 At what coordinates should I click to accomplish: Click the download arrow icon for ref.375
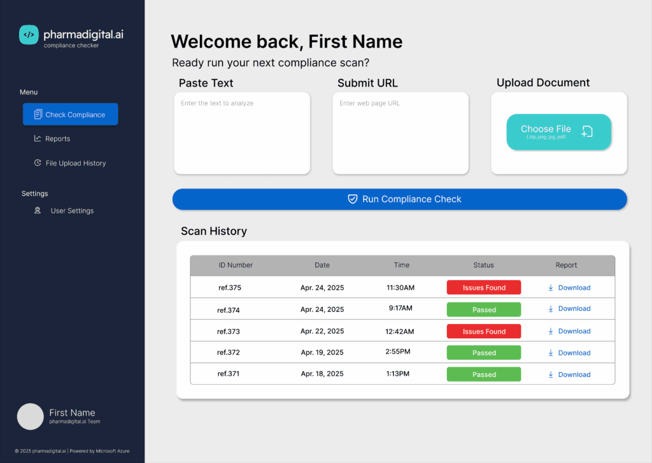[x=550, y=287]
